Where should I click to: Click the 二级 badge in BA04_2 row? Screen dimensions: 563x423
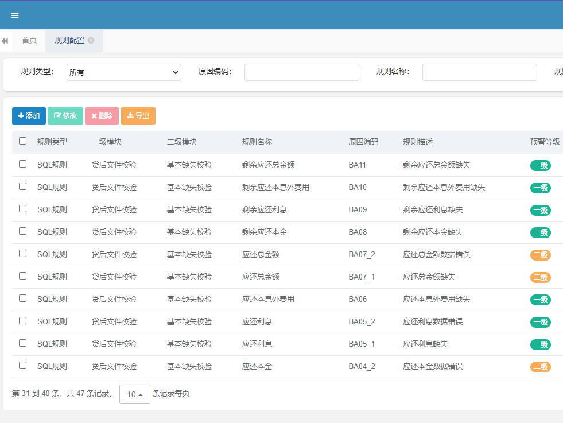[541, 367]
